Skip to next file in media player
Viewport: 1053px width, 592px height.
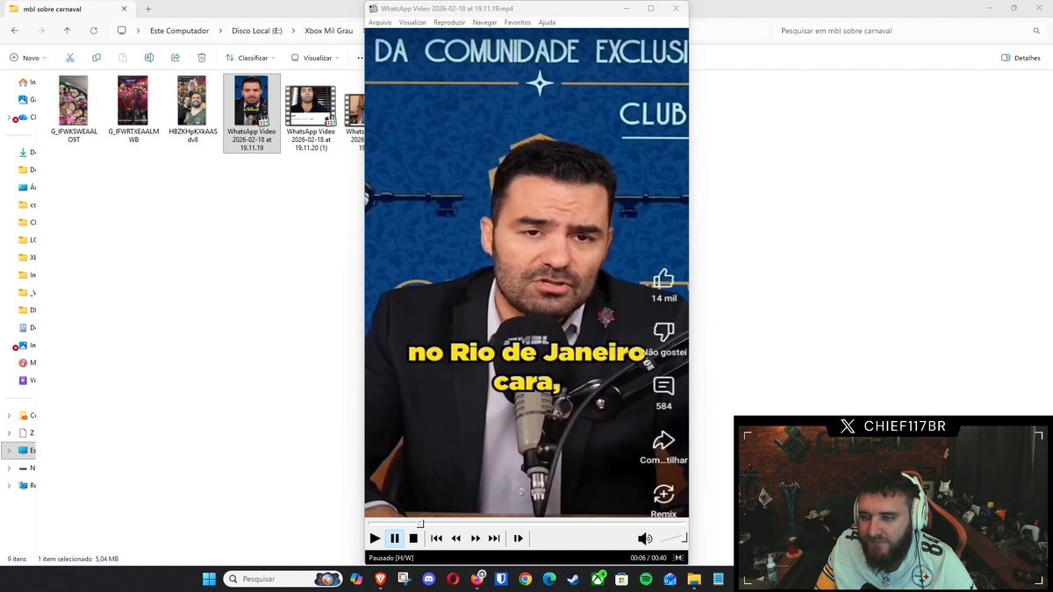[x=494, y=539]
